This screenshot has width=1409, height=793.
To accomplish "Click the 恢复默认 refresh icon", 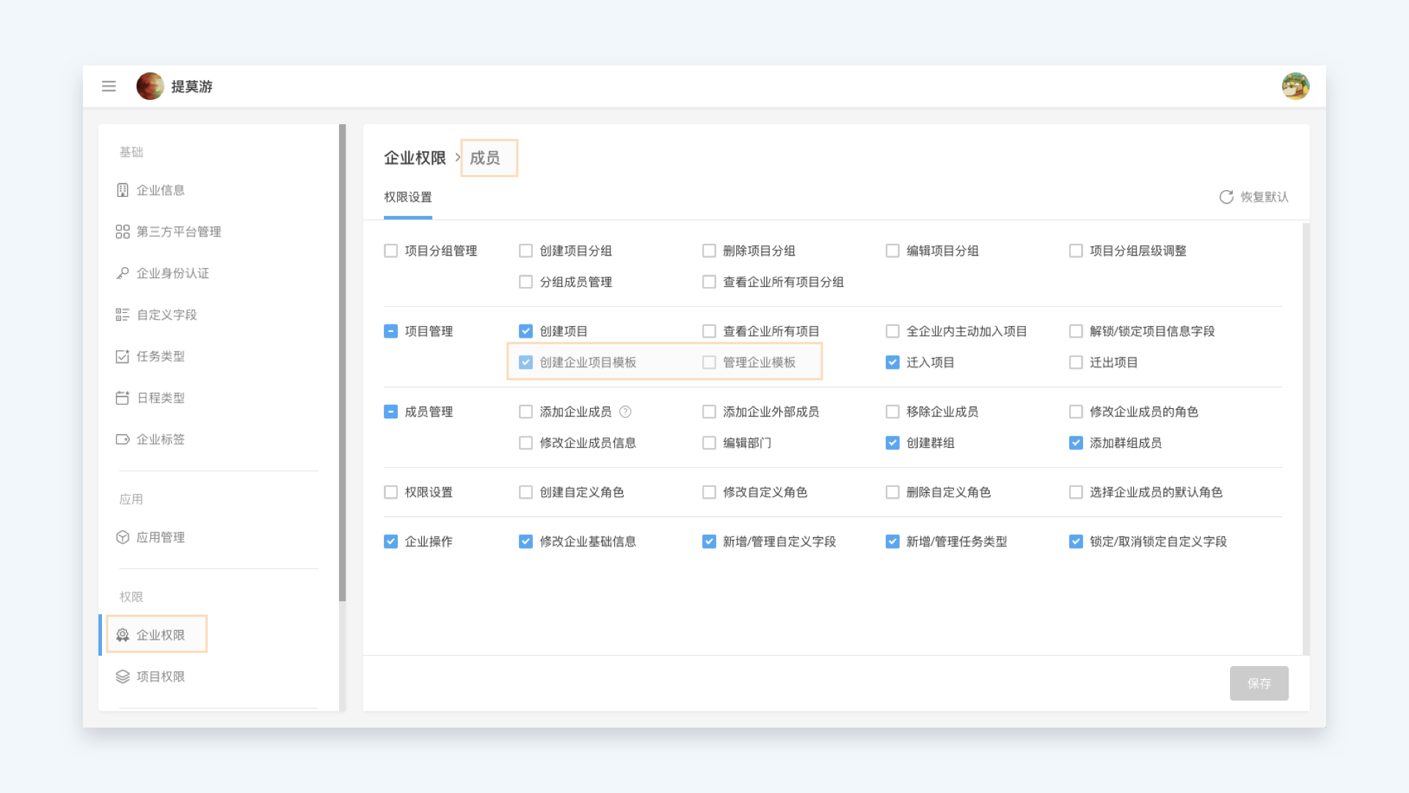I will [1226, 197].
